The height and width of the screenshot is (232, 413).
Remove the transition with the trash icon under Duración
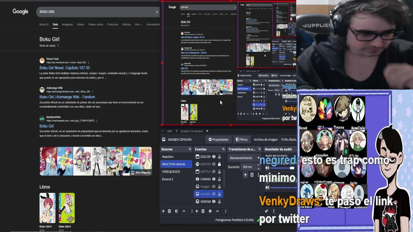tap(252, 175)
